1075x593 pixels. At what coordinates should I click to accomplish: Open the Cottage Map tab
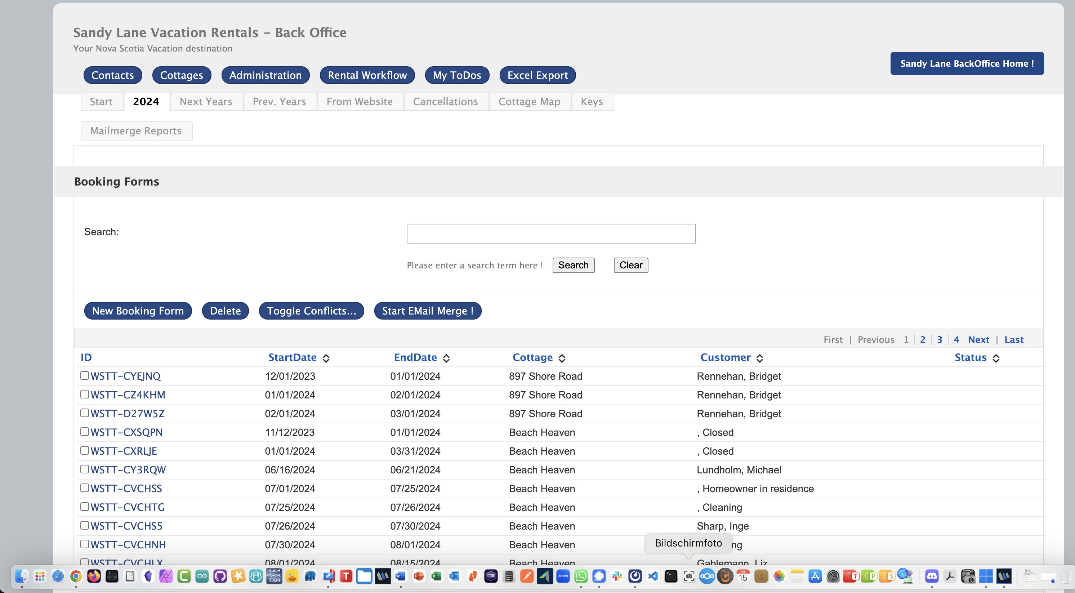529,101
